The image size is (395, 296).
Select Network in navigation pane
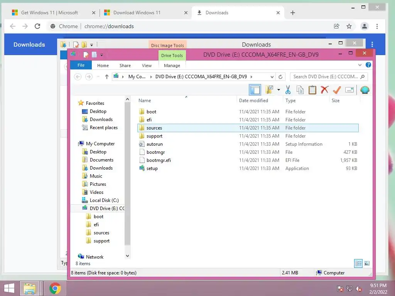(x=95, y=257)
